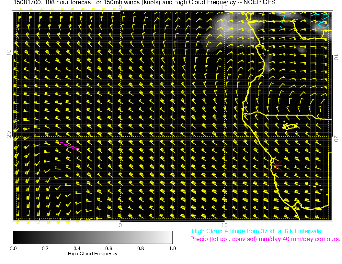
Task: Click the bottom axis longitude label "0"
Action: pyautogui.click(x=120, y=225)
